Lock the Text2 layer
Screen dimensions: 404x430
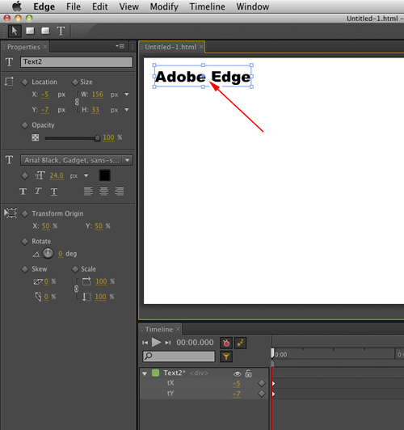click(x=248, y=373)
